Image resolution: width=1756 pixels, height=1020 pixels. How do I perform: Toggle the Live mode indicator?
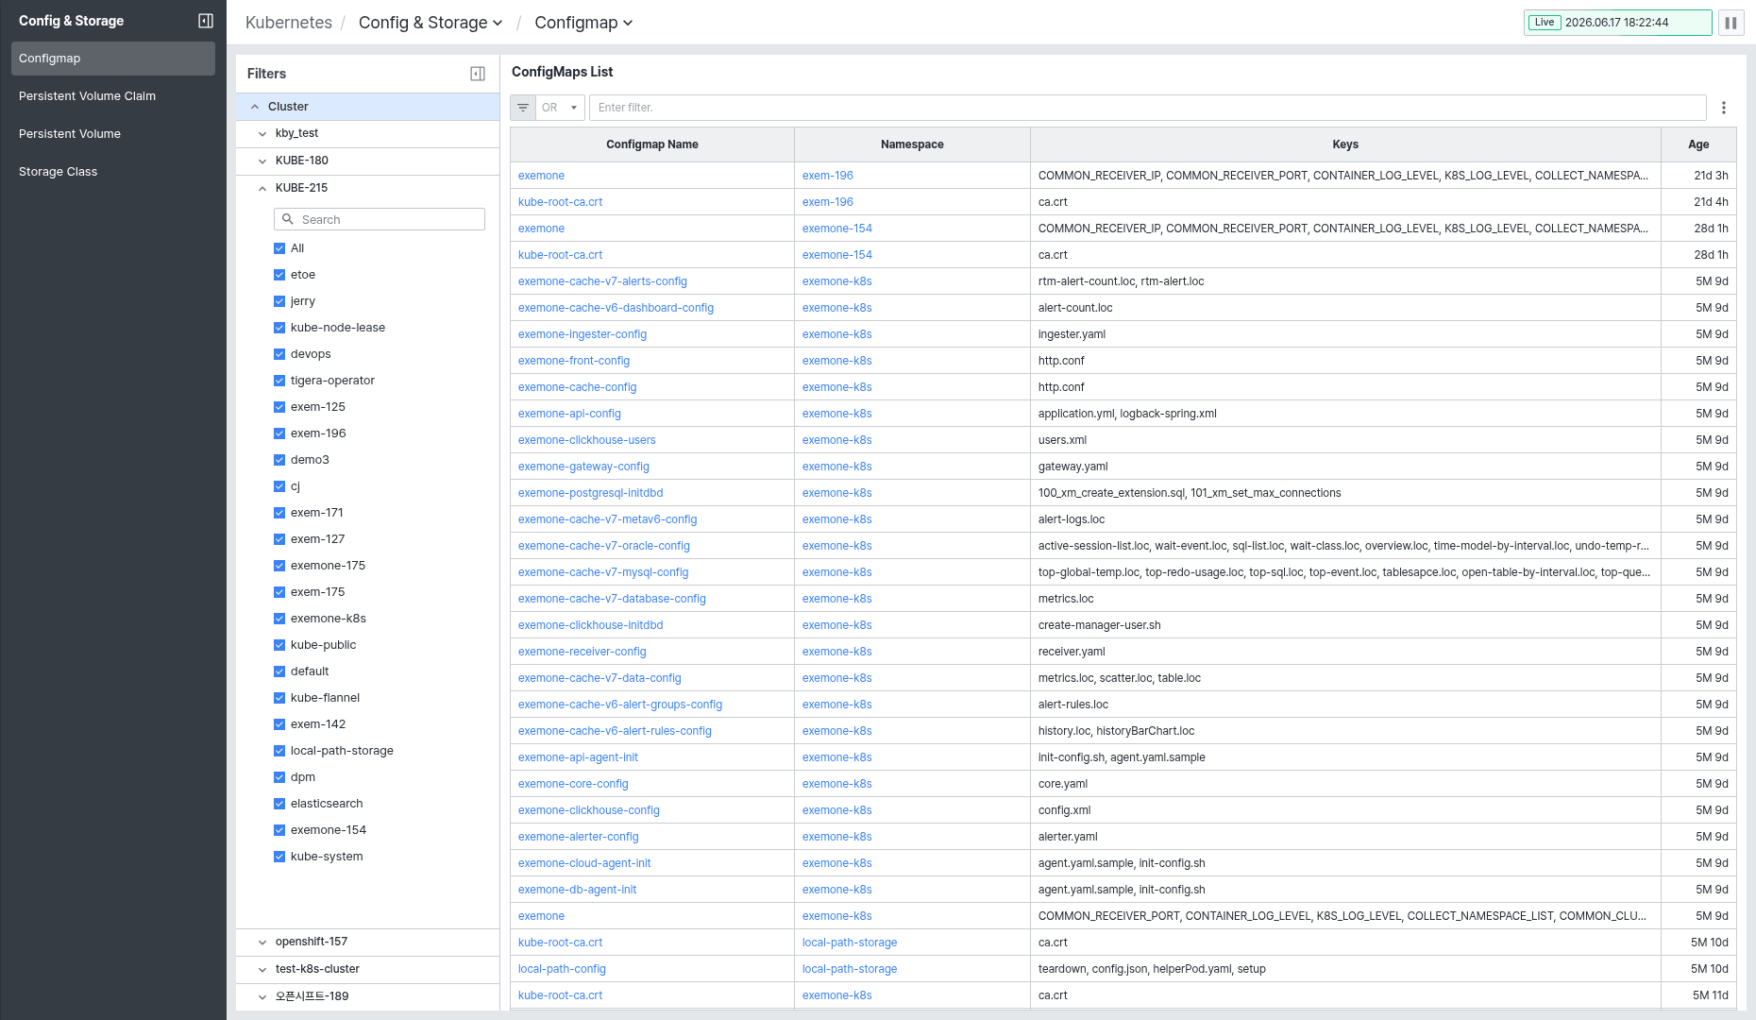(1545, 23)
